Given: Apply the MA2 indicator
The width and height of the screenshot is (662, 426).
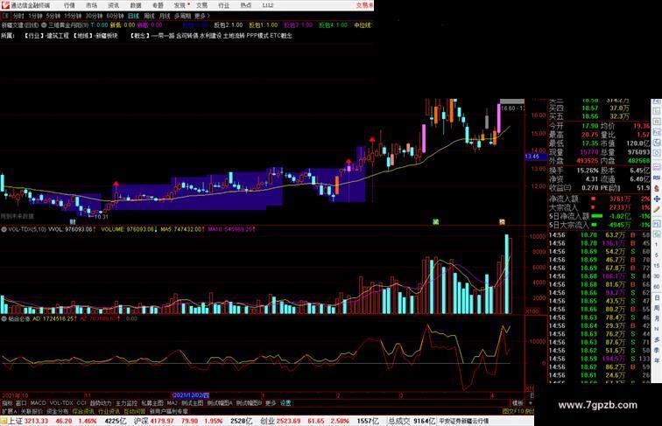Looking at the screenshot, I should [x=172, y=403].
